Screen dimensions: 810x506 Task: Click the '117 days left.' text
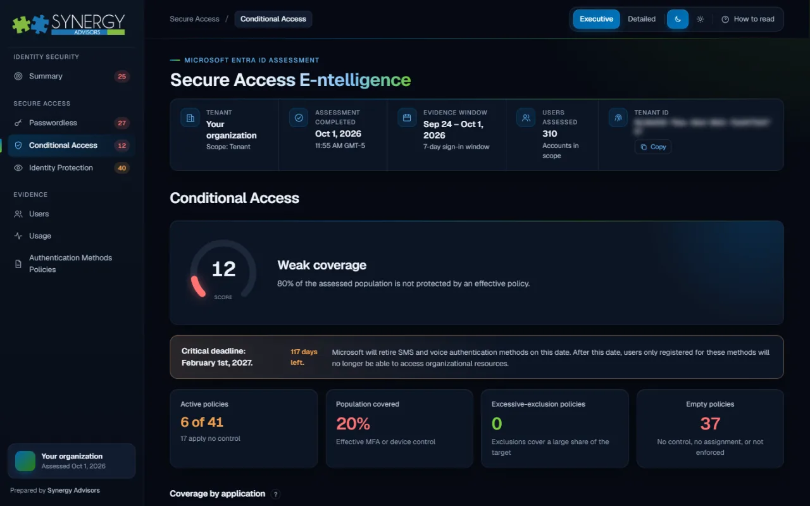click(x=304, y=357)
